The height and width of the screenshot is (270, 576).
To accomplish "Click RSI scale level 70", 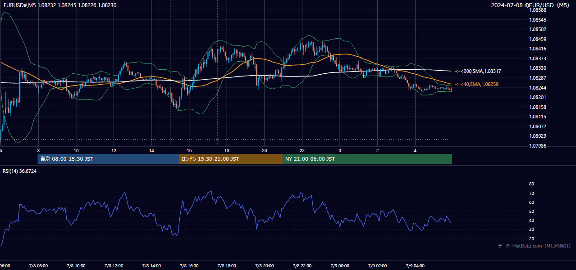I will pyautogui.click(x=531, y=193).
